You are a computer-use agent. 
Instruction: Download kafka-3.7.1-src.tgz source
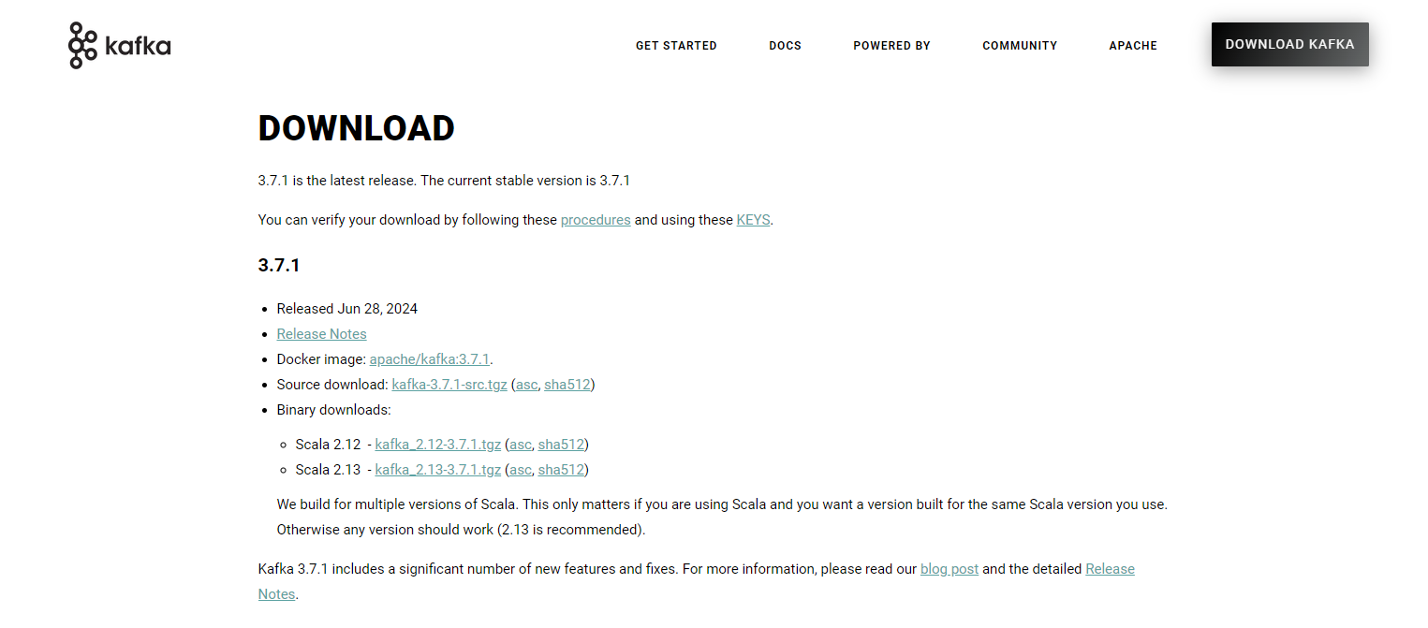[449, 385]
